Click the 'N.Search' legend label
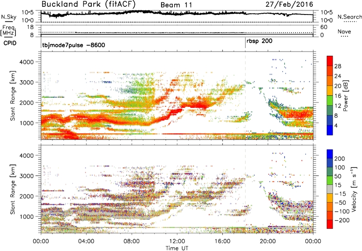This screenshot has width=362, height=251. tap(350, 17)
